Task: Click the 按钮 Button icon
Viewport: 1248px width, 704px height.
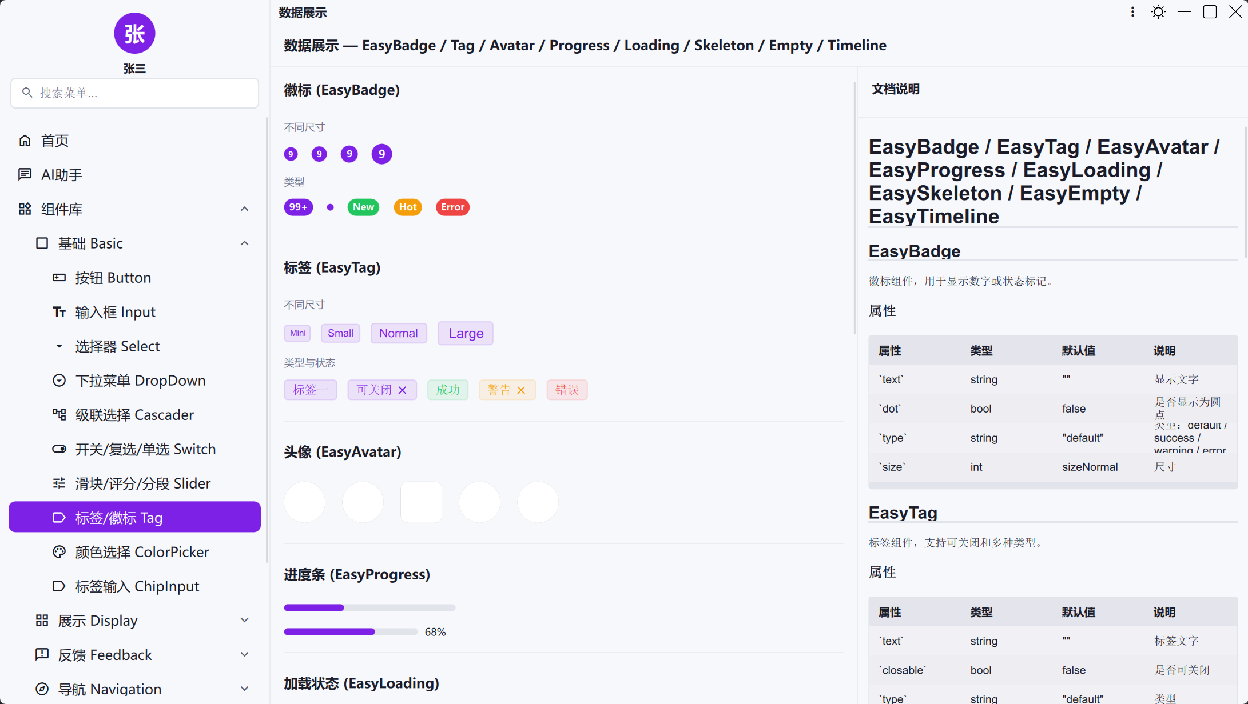Action: point(59,278)
